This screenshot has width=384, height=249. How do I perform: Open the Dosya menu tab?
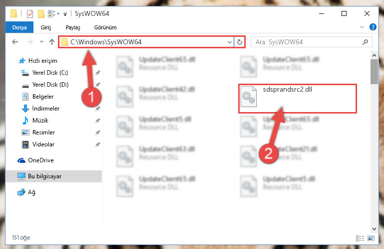pyautogui.click(x=19, y=27)
